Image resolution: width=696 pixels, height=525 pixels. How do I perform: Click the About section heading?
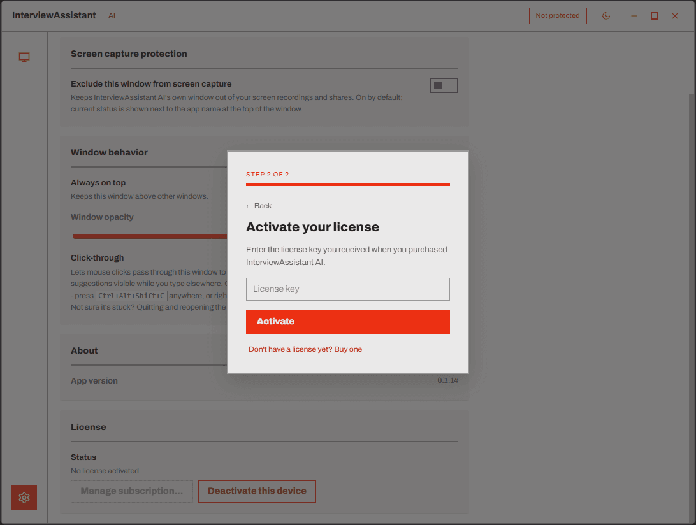(84, 350)
